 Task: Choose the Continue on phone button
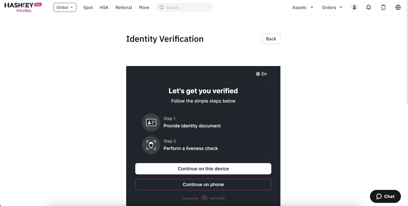coord(203,184)
